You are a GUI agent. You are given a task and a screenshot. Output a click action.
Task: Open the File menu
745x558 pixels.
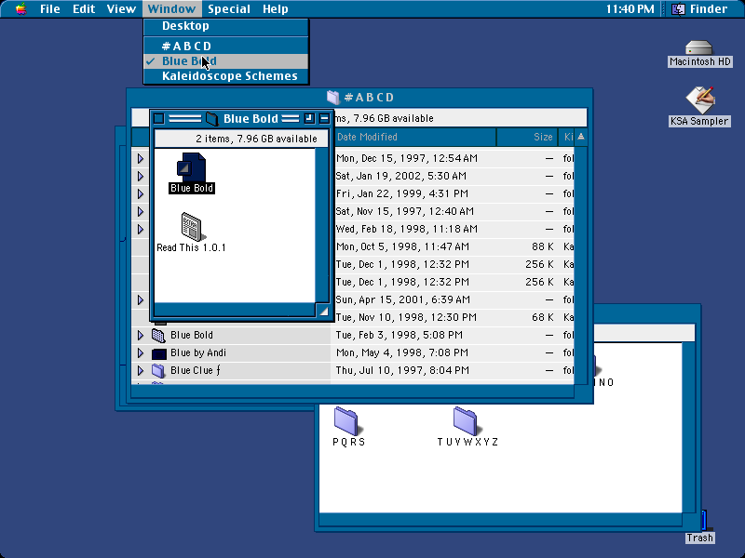click(50, 9)
